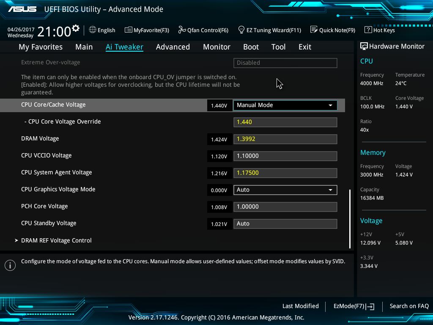Select the CPU Standby Voltage label
The width and height of the screenshot is (433, 325).
49,223
